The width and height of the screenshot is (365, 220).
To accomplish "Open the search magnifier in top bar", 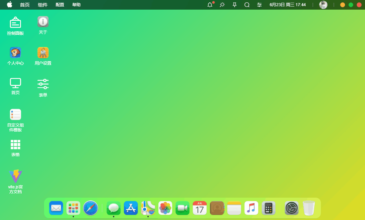I will (247, 5).
